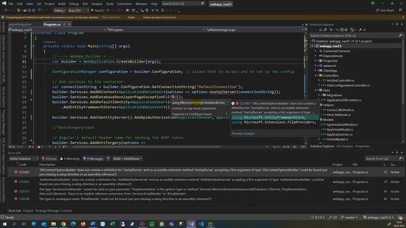Click the Visual Studio Code taskbar icon
The height and width of the screenshot is (228, 406).
pos(201,224)
